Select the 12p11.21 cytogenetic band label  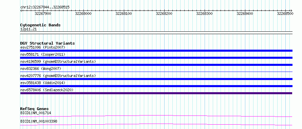pos(29,29)
